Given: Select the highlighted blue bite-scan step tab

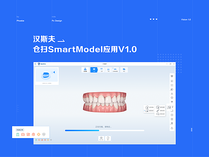Looking at the screenshot, I should [x=94, y=70].
